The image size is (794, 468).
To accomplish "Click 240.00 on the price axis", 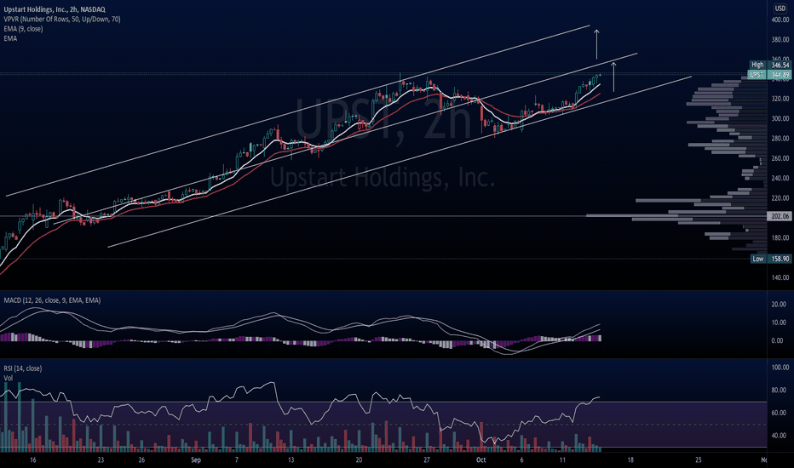I will [x=780, y=178].
